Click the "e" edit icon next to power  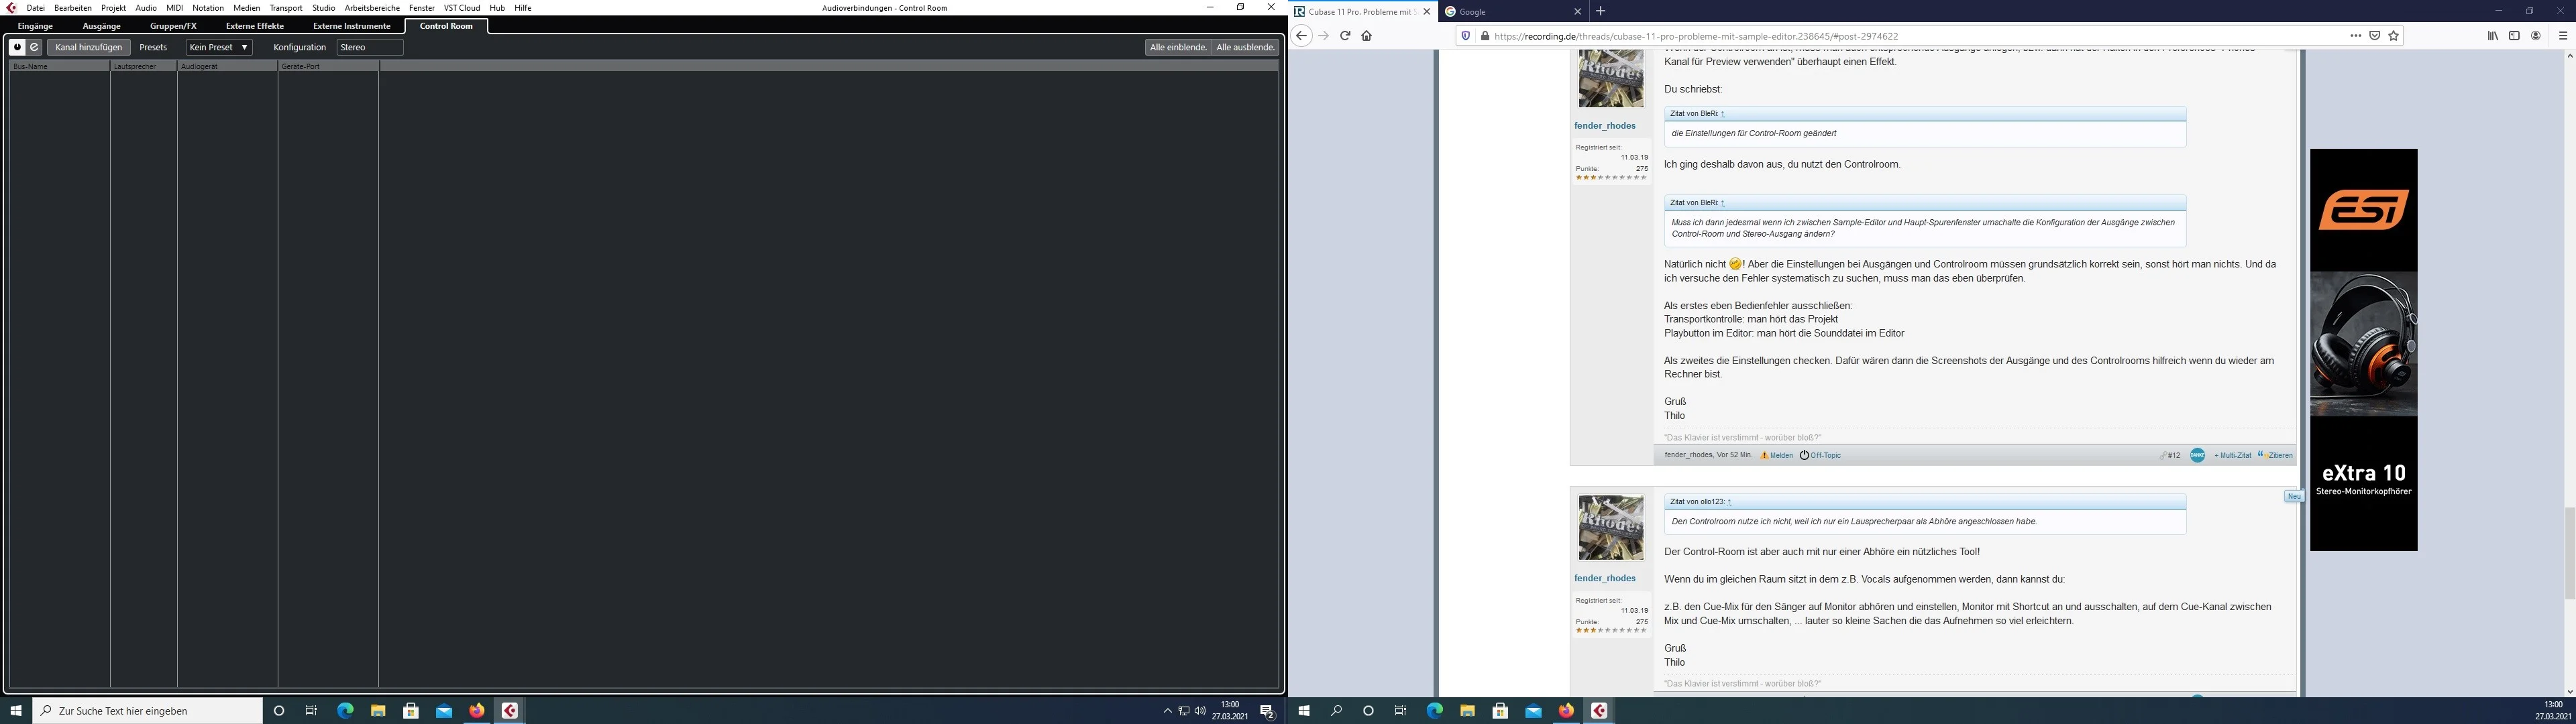point(35,47)
